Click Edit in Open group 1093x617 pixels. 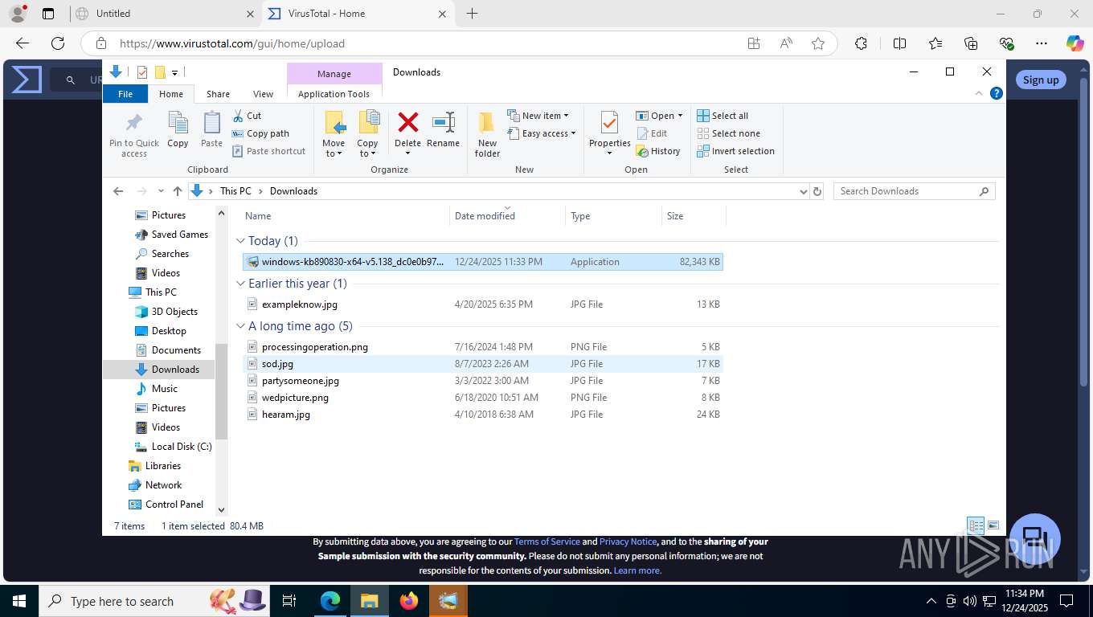(x=652, y=133)
